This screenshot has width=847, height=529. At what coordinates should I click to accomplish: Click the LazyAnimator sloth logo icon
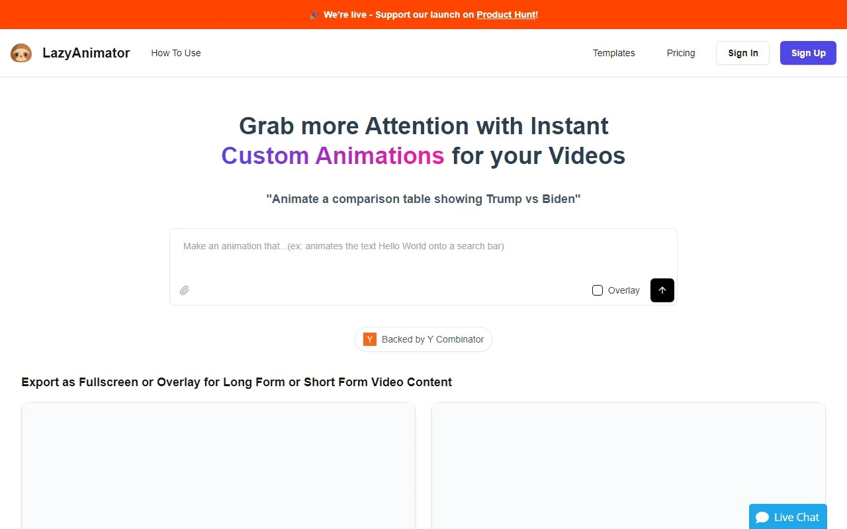(x=21, y=53)
